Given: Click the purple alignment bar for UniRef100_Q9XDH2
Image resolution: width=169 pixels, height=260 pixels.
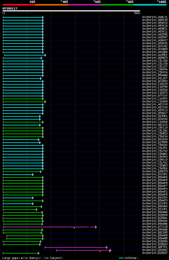Looking at the screenshot, I should pos(84,250).
